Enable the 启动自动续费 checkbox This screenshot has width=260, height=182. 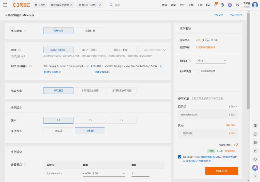197,71
